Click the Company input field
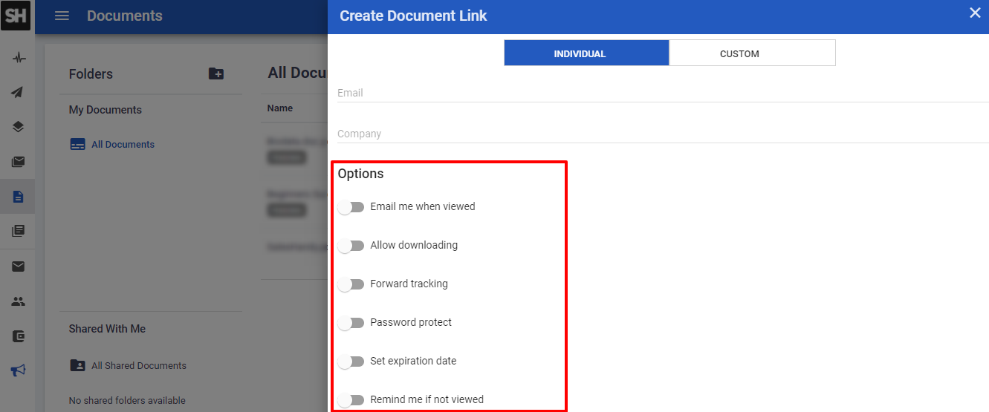The height and width of the screenshot is (412, 989). (x=663, y=134)
